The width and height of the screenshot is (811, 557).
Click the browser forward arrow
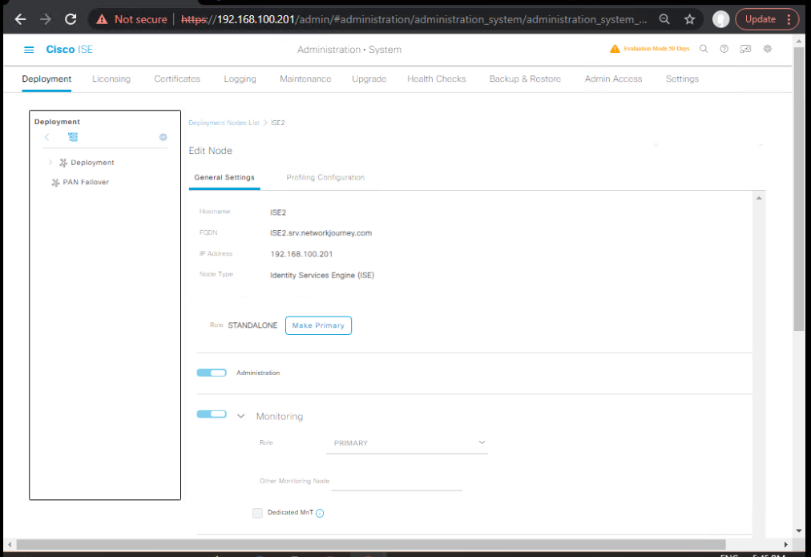(x=46, y=20)
